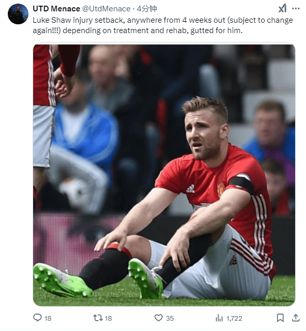Open UTD Menace profile avatar
Image resolution: width=306 pixels, height=331 pixels.
coord(18,14)
